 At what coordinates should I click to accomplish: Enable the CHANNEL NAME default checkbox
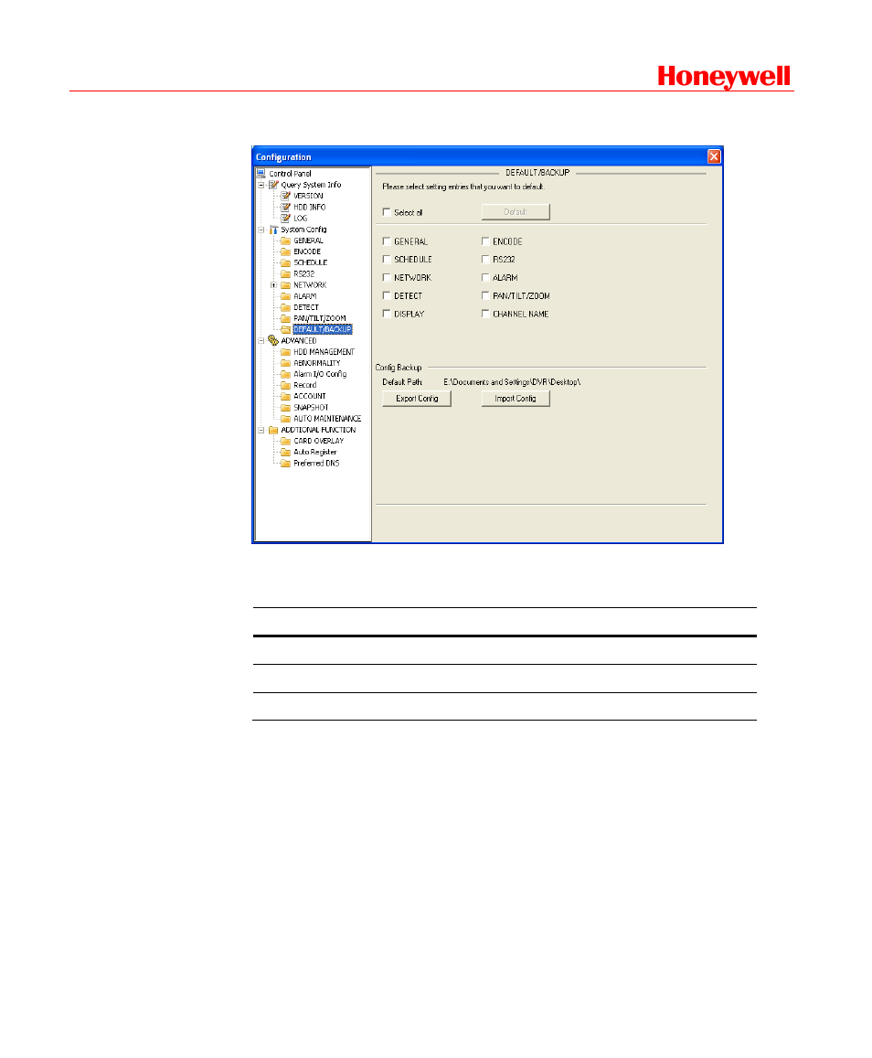[x=484, y=314]
